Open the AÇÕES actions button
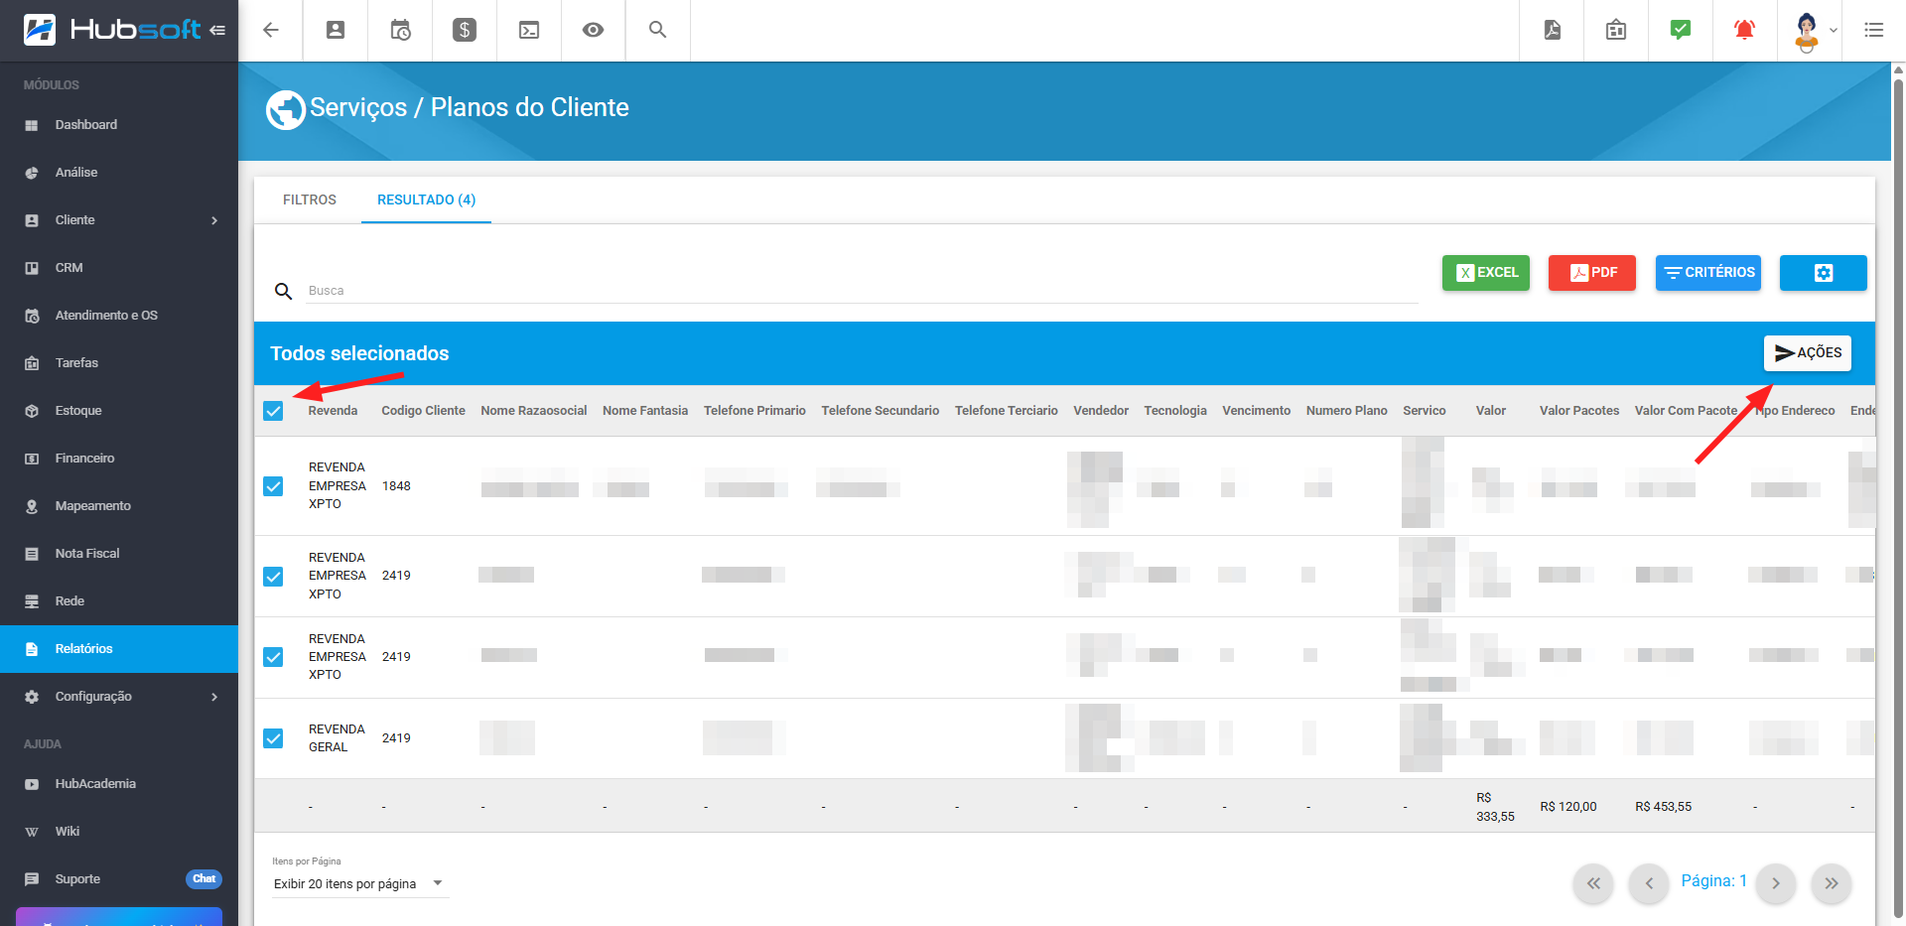 [1807, 353]
